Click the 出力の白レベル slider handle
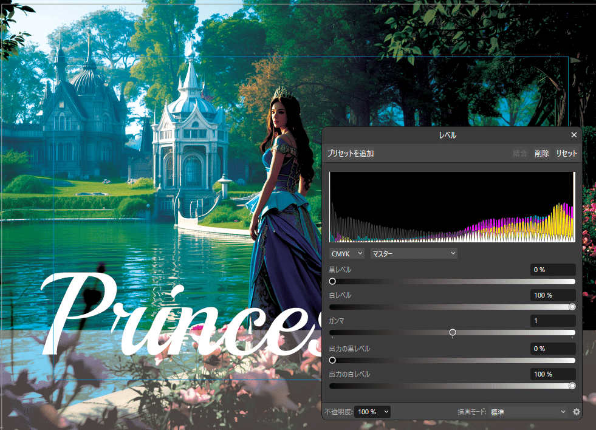Screen dimensions: 596x430 pyautogui.click(x=572, y=386)
